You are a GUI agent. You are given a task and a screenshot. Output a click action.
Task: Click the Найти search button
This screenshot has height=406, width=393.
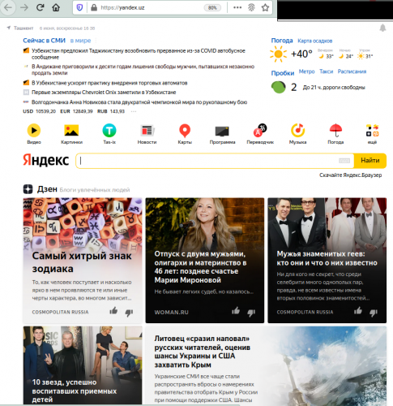pos(370,161)
